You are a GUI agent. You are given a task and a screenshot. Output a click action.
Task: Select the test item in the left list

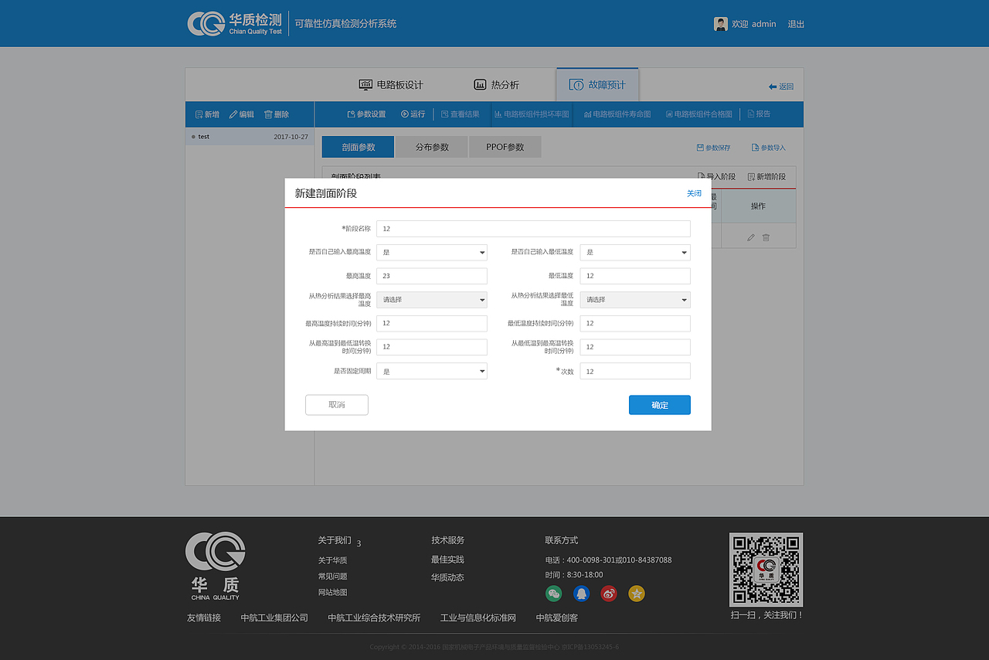250,137
